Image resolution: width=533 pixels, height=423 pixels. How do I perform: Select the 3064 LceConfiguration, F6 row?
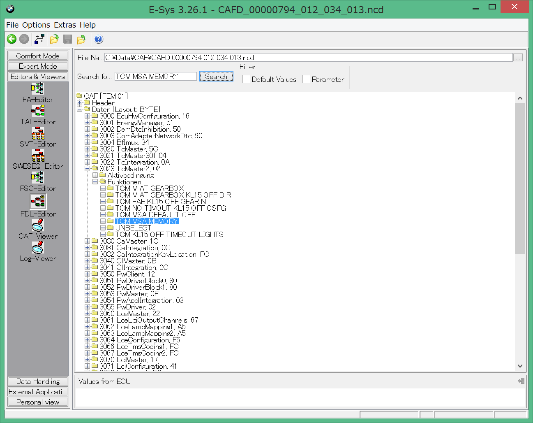(x=140, y=340)
